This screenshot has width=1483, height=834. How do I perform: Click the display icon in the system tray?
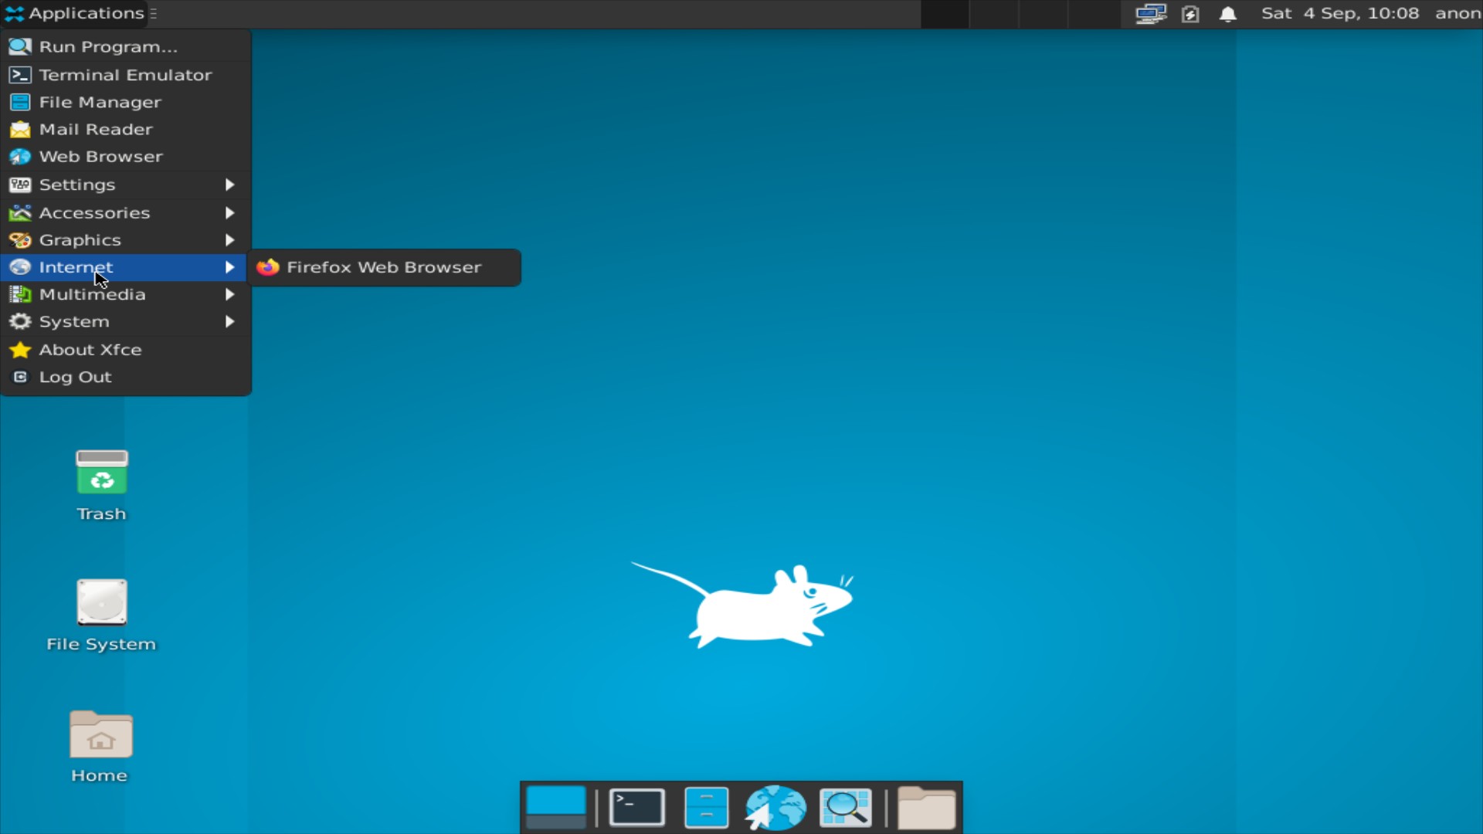(x=1150, y=14)
